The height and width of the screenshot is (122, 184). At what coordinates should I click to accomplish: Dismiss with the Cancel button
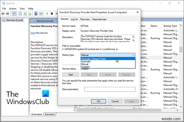(x=115, y=101)
